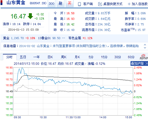Close the 叠加沪指 overlay with X
Screen dimensions: 148x119
[147, 63]
